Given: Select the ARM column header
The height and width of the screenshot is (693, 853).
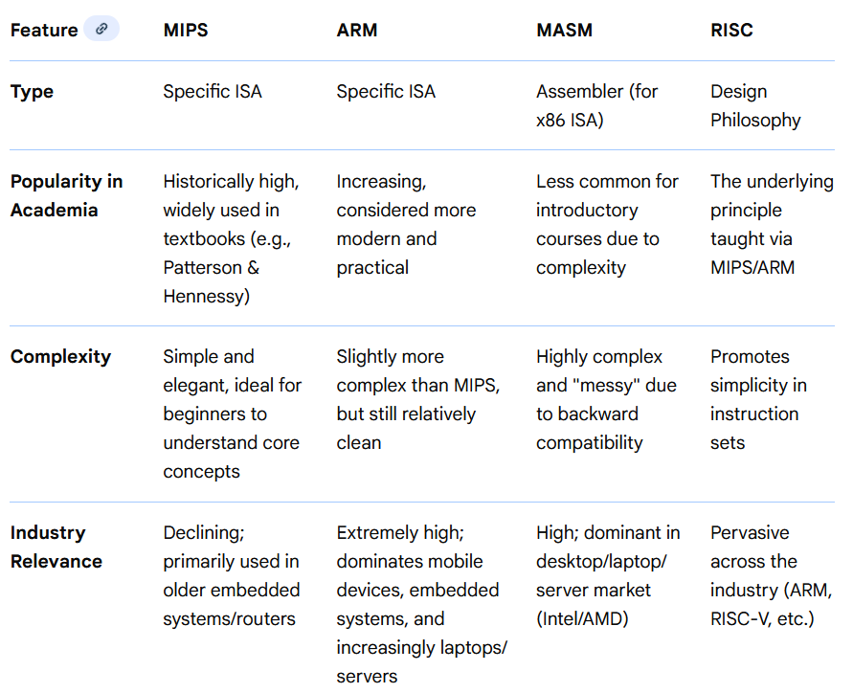Looking at the screenshot, I should tap(357, 31).
